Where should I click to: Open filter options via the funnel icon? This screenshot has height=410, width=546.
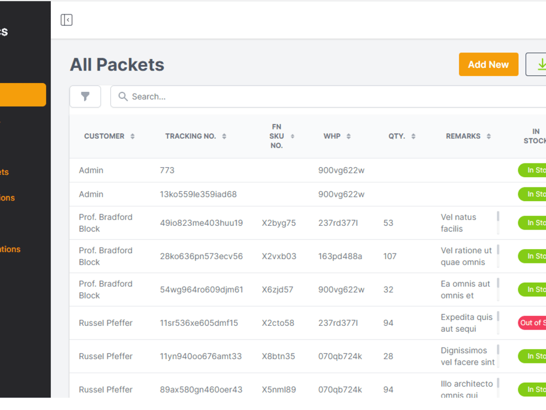click(x=85, y=96)
